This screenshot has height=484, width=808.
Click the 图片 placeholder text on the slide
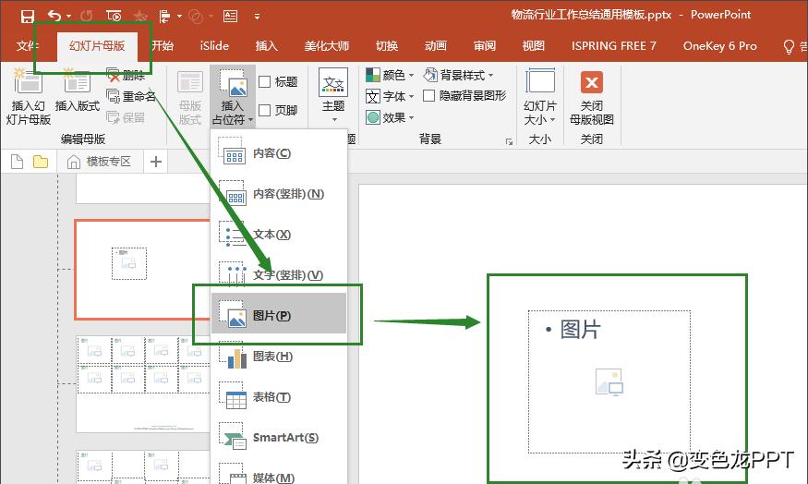(x=580, y=330)
